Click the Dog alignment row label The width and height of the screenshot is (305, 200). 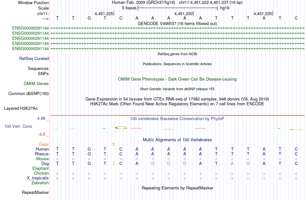[x=45, y=164]
